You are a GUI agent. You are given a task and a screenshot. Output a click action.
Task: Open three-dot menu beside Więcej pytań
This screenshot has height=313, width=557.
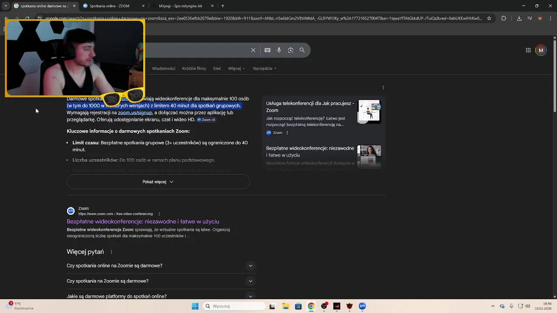[111, 252]
